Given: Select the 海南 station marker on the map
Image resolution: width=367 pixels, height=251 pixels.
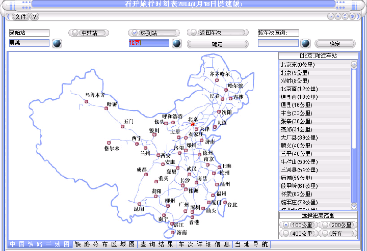Looking at the screenshot, I should coord(172,232).
